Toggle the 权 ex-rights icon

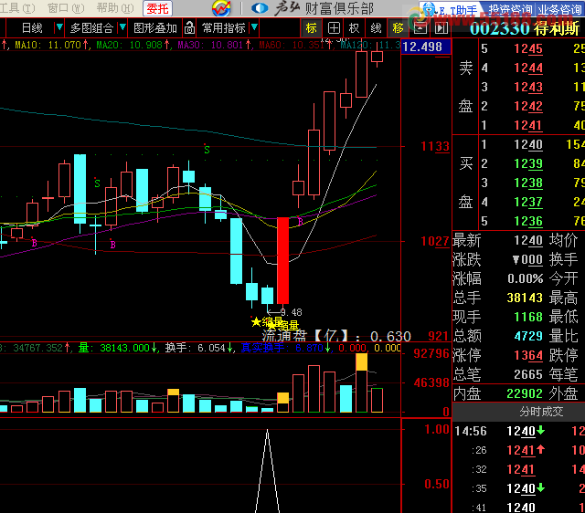354,28
